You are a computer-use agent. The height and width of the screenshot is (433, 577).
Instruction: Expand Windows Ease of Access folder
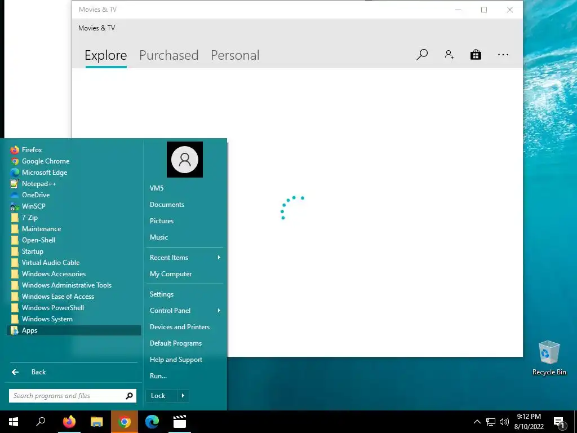point(74,297)
